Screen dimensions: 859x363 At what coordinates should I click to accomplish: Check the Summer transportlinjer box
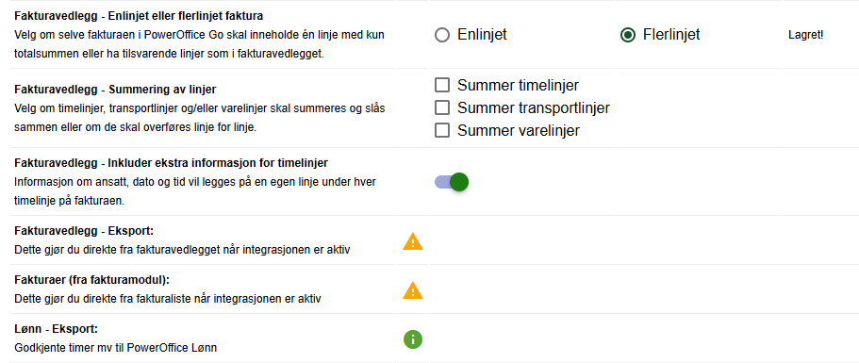point(441,107)
